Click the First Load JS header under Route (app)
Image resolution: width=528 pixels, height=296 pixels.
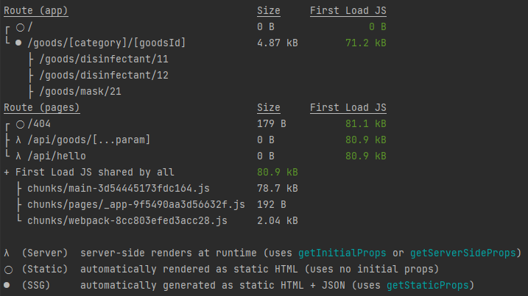[x=348, y=11]
